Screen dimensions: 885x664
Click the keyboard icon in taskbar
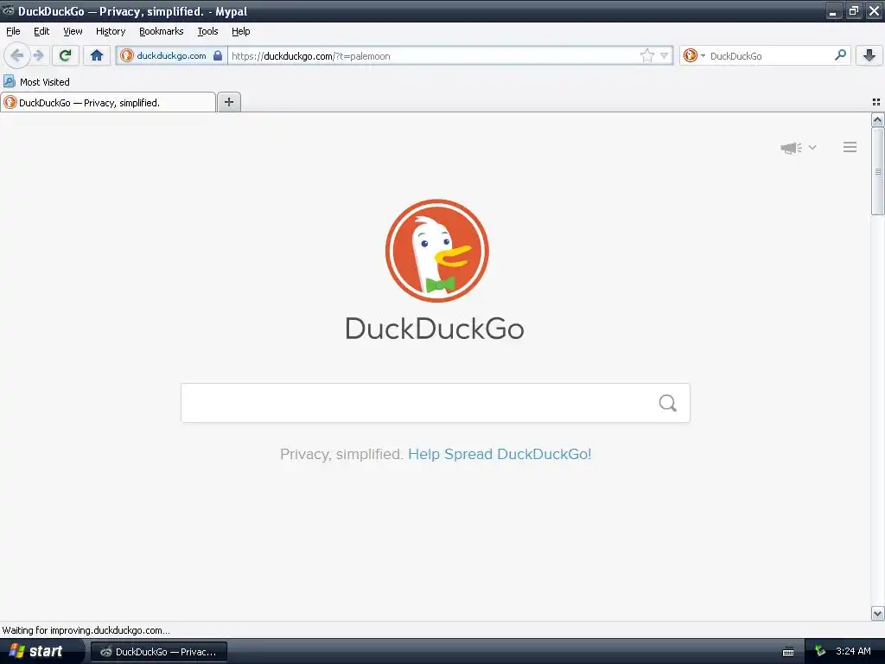pyautogui.click(x=788, y=652)
